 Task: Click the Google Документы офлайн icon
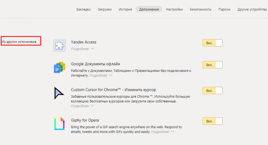pyautogui.click(x=59, y=67)
